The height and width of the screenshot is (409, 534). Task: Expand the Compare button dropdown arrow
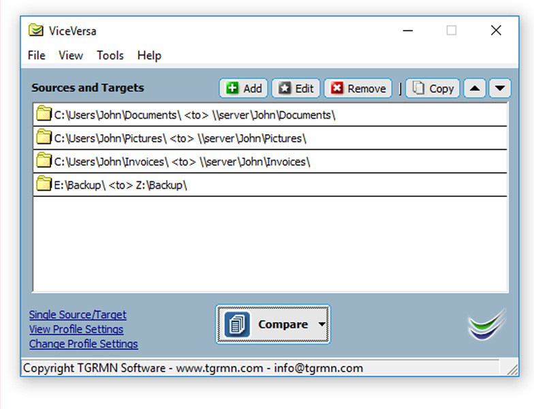[x=321, y=324]
